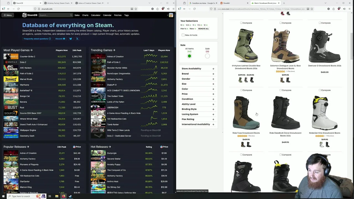Click the search magnifier icon on SteamDB
Screen dimensions: 354x199
pos(71,15)
